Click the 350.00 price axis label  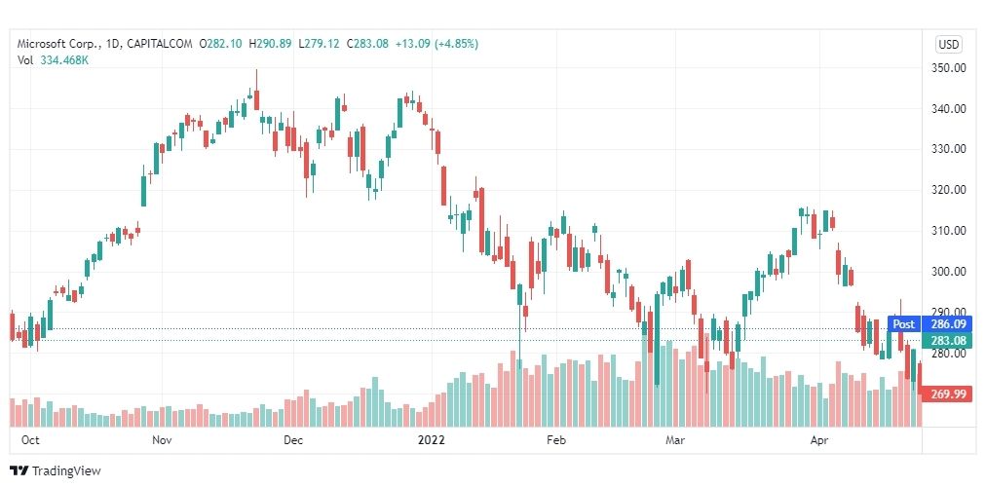[x=950, y=68]
